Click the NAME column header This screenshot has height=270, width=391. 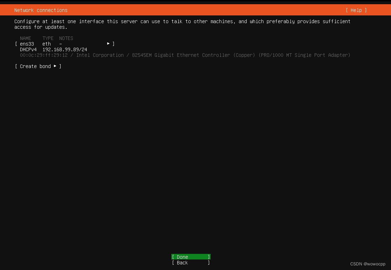pos(26,39)
